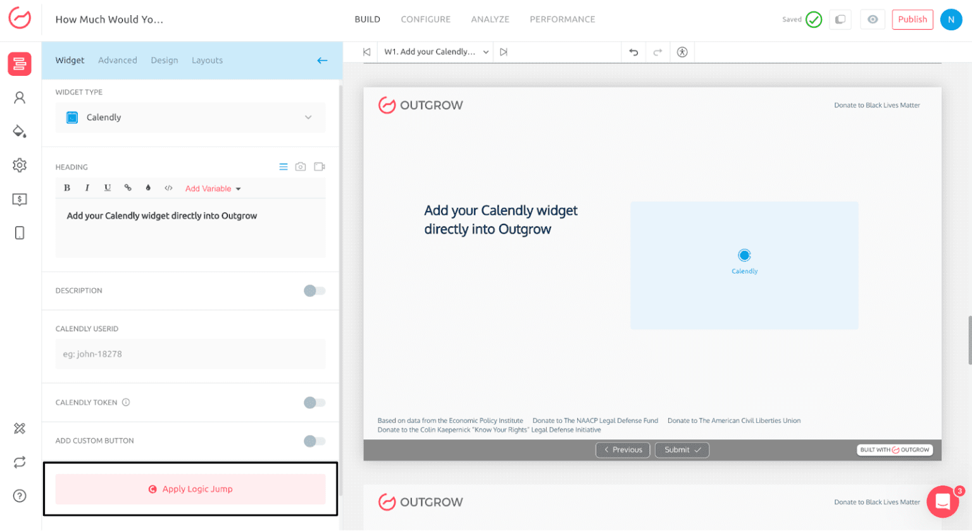Switch to the Design tab
Screen dimensions: 972x531
point(165,61)
